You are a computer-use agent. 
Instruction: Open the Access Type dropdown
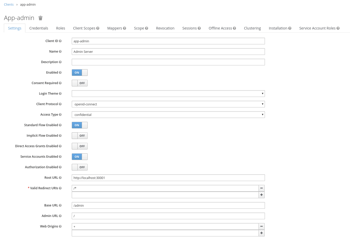168,115
